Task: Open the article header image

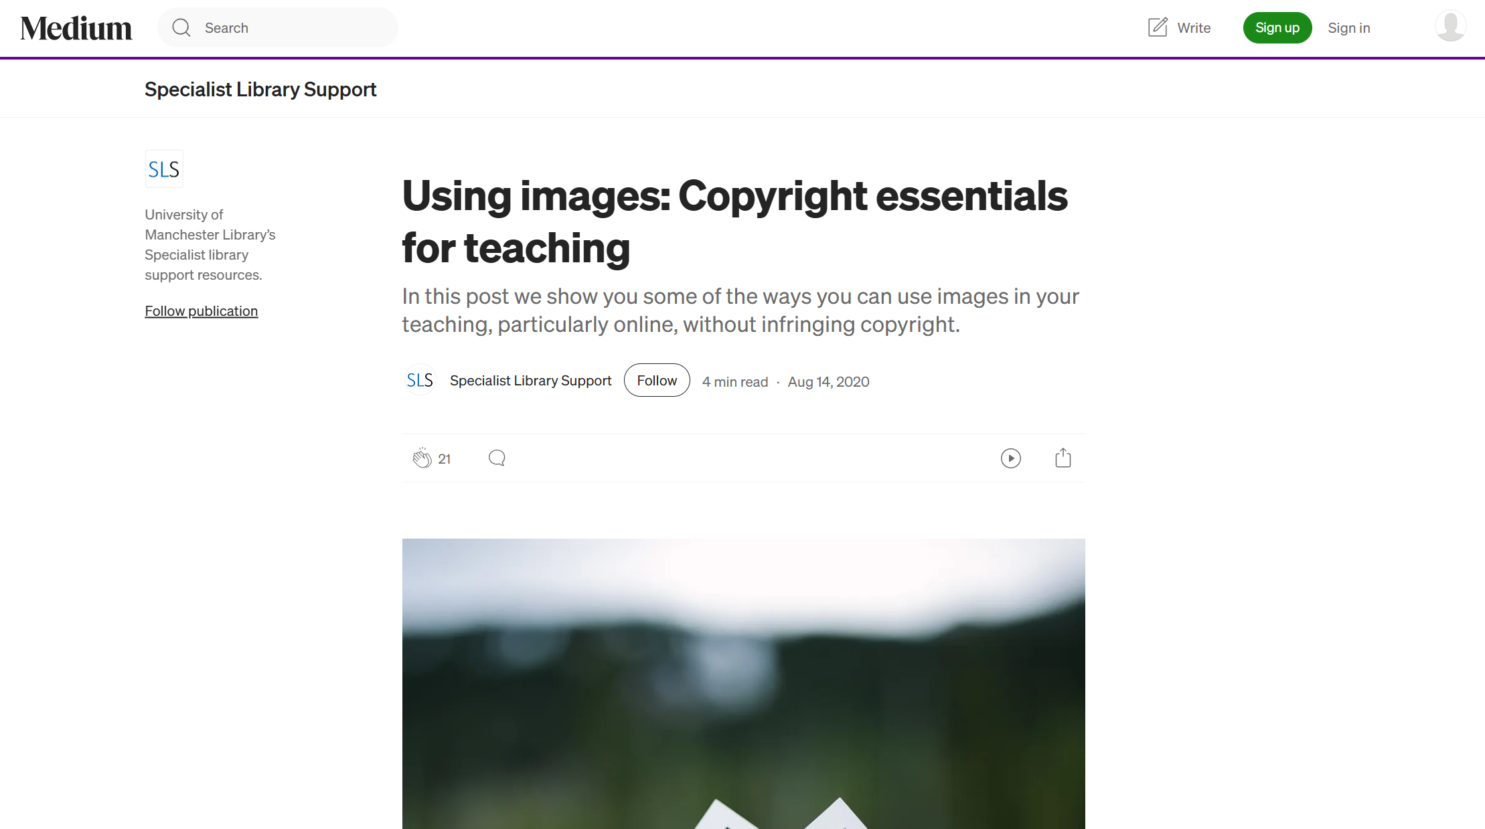Action: [743, 683]
